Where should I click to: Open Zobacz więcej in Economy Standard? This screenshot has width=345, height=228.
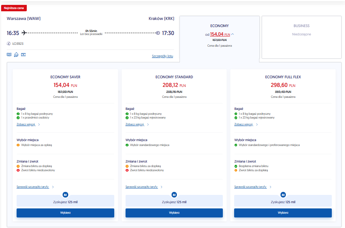135,124
